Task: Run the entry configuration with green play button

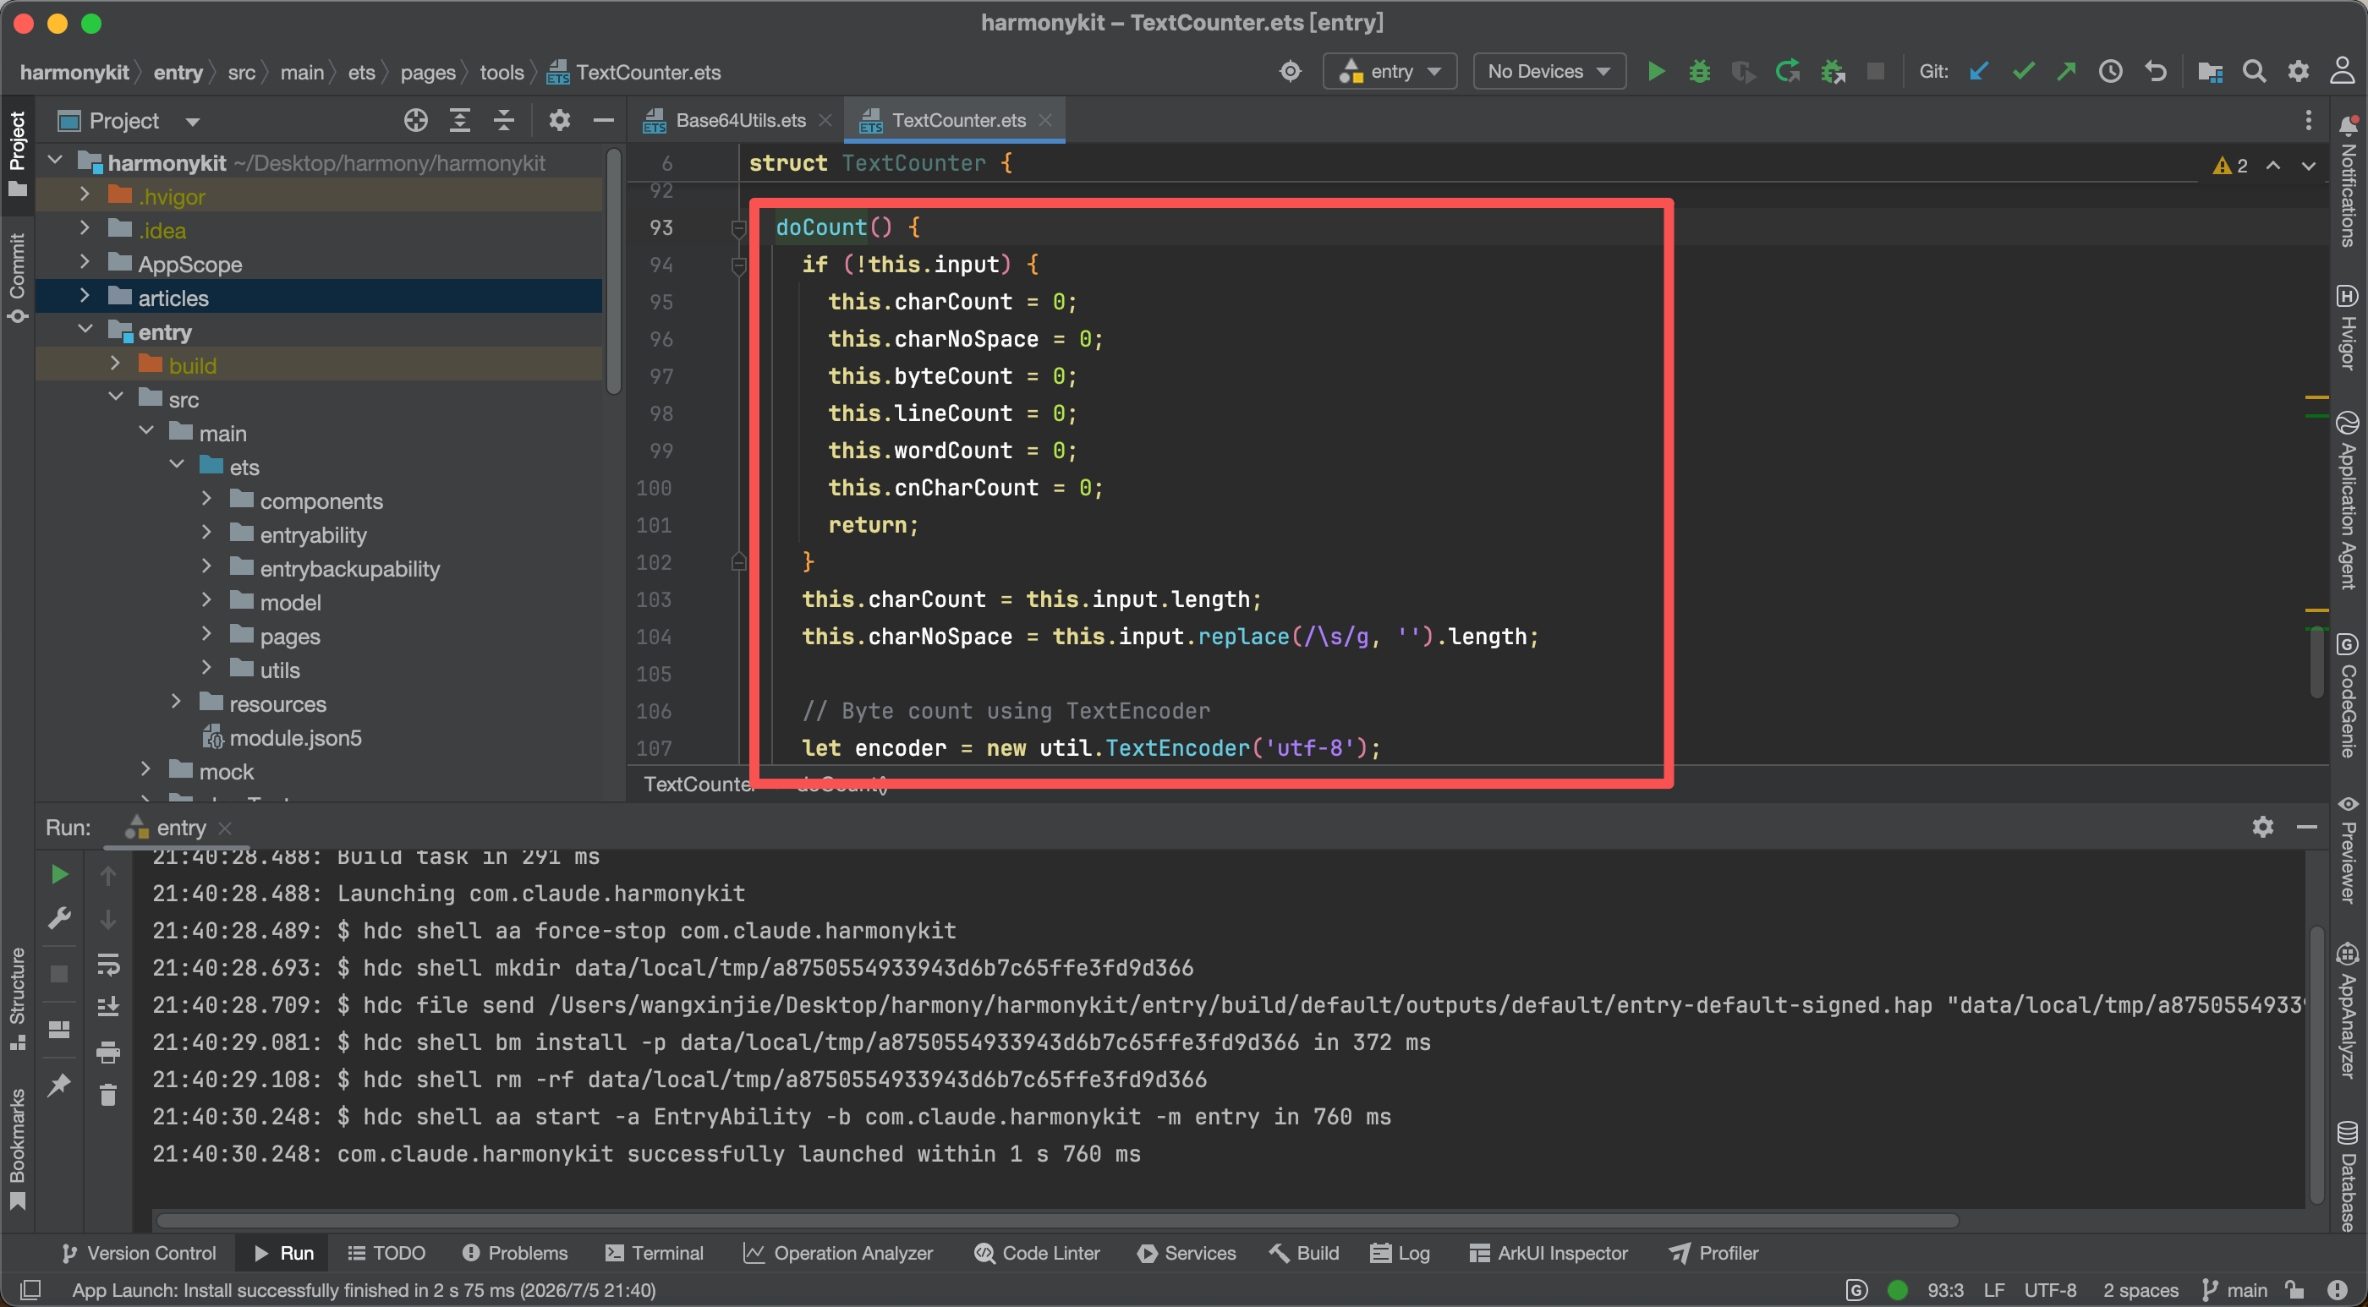Action: tap(1656, 72)
